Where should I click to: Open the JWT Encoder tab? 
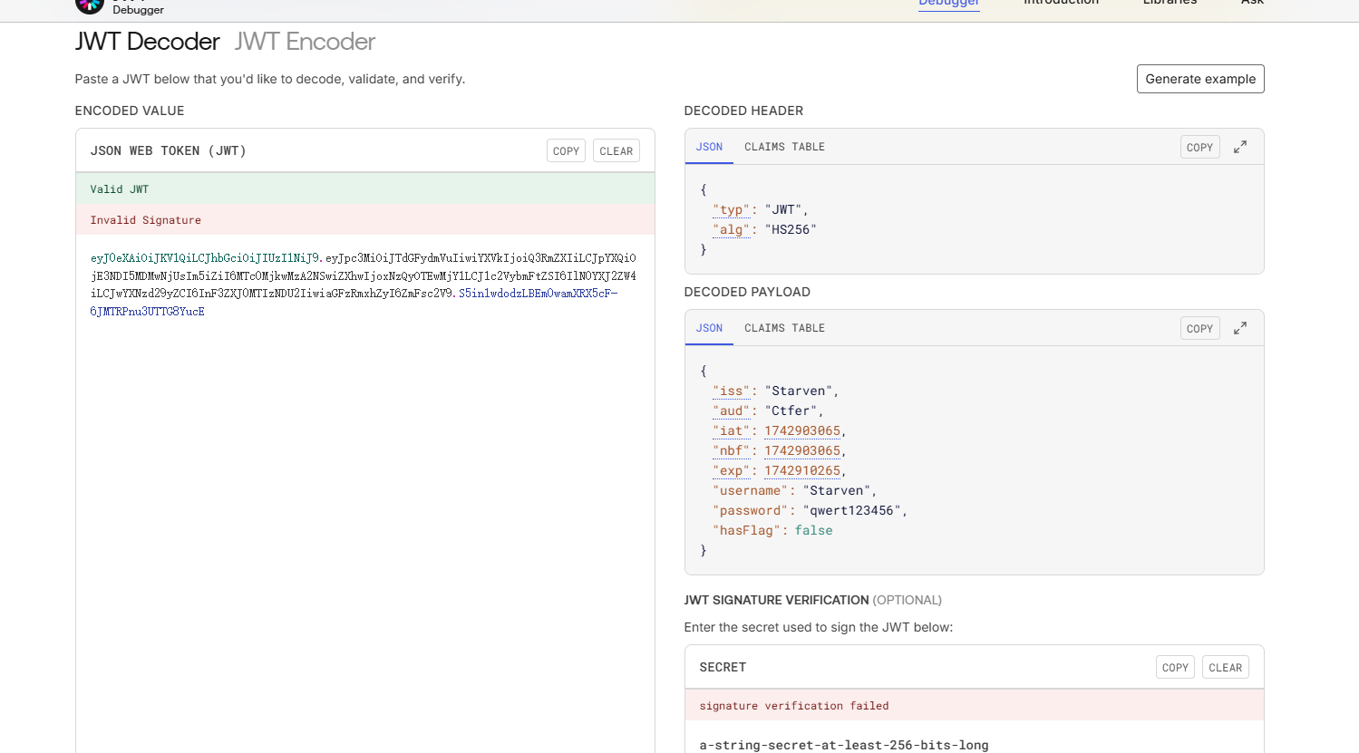coord(305,42)
